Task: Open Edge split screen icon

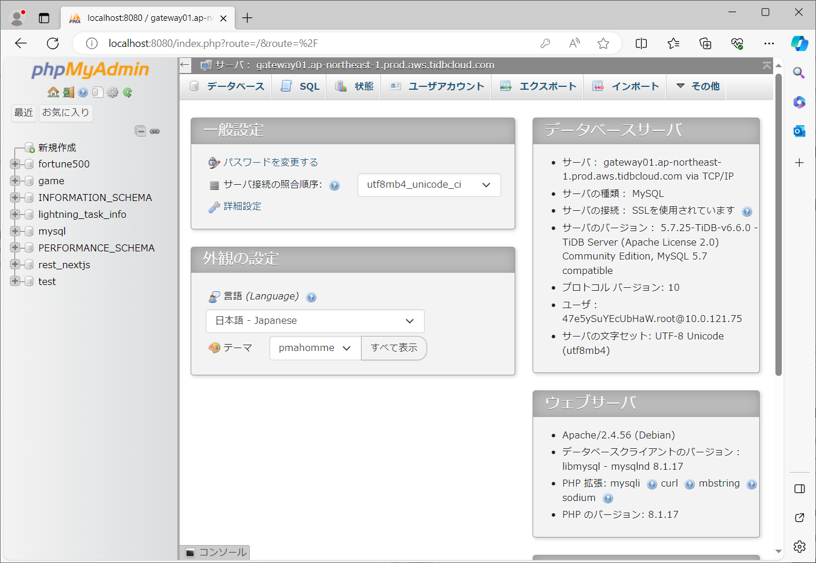Action: tap(641, 43)
